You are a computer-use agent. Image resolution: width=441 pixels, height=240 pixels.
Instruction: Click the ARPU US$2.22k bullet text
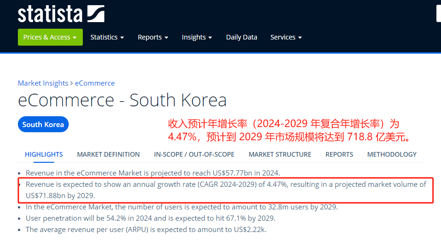pos(146,229)
